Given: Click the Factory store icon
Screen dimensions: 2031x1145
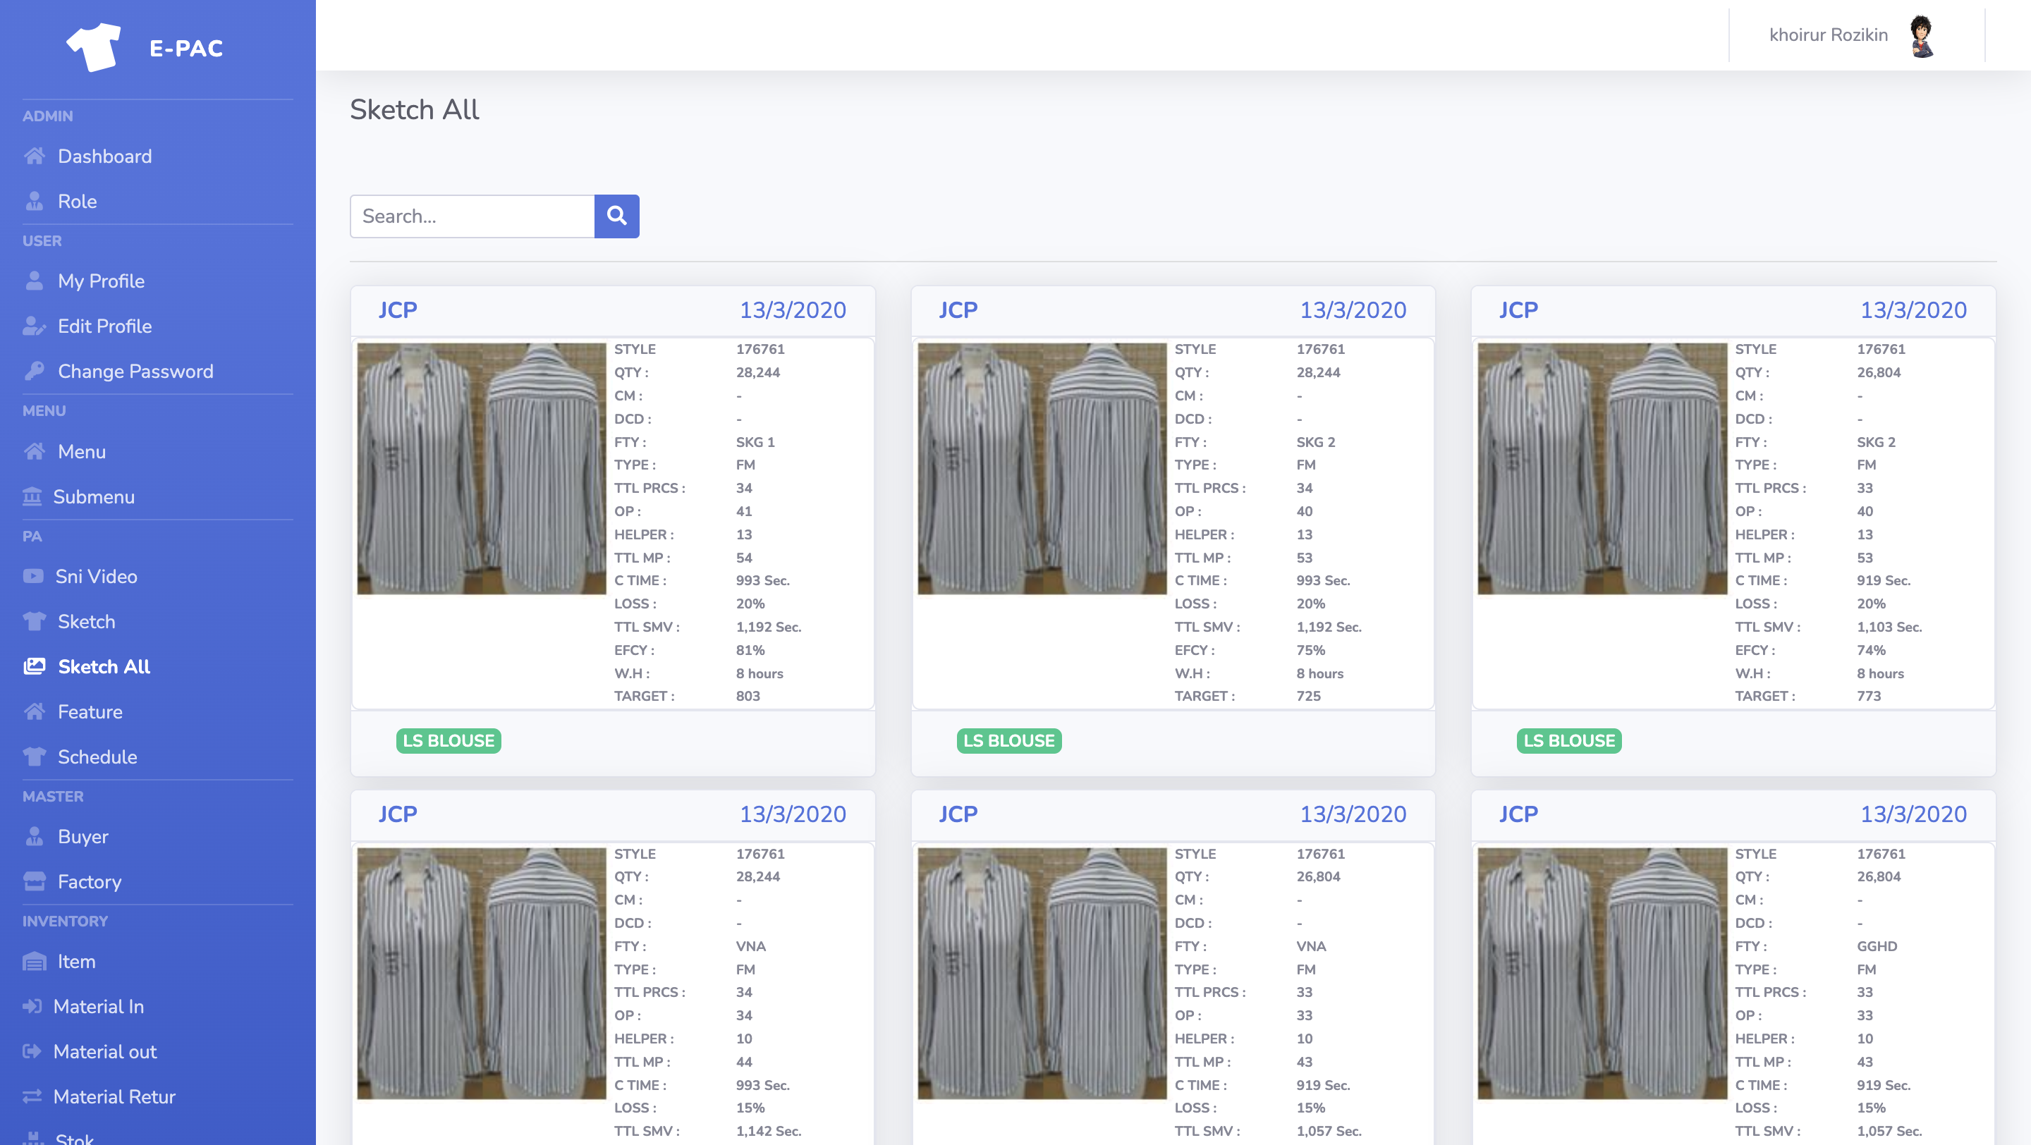Looking at the screenshot, I should (x=34, y=881).
